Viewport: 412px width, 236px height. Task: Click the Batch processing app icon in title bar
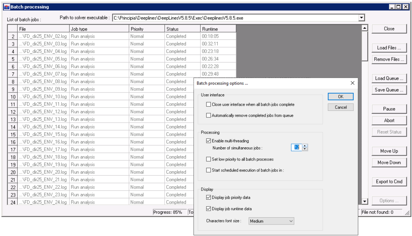pyautogui.click(x=6, y=7)
